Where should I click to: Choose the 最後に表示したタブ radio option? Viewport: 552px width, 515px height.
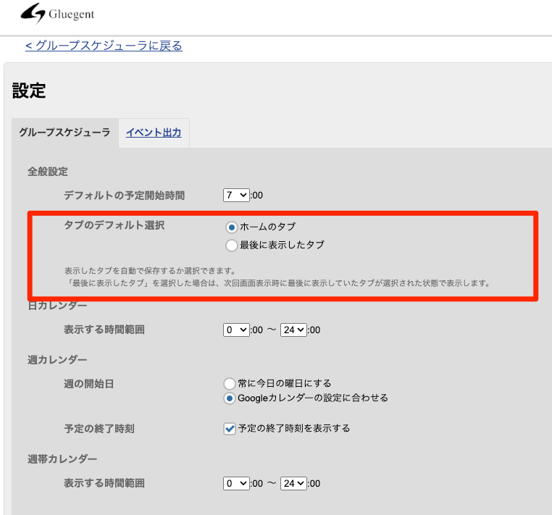pyautogui.click(x=231, y=246)
